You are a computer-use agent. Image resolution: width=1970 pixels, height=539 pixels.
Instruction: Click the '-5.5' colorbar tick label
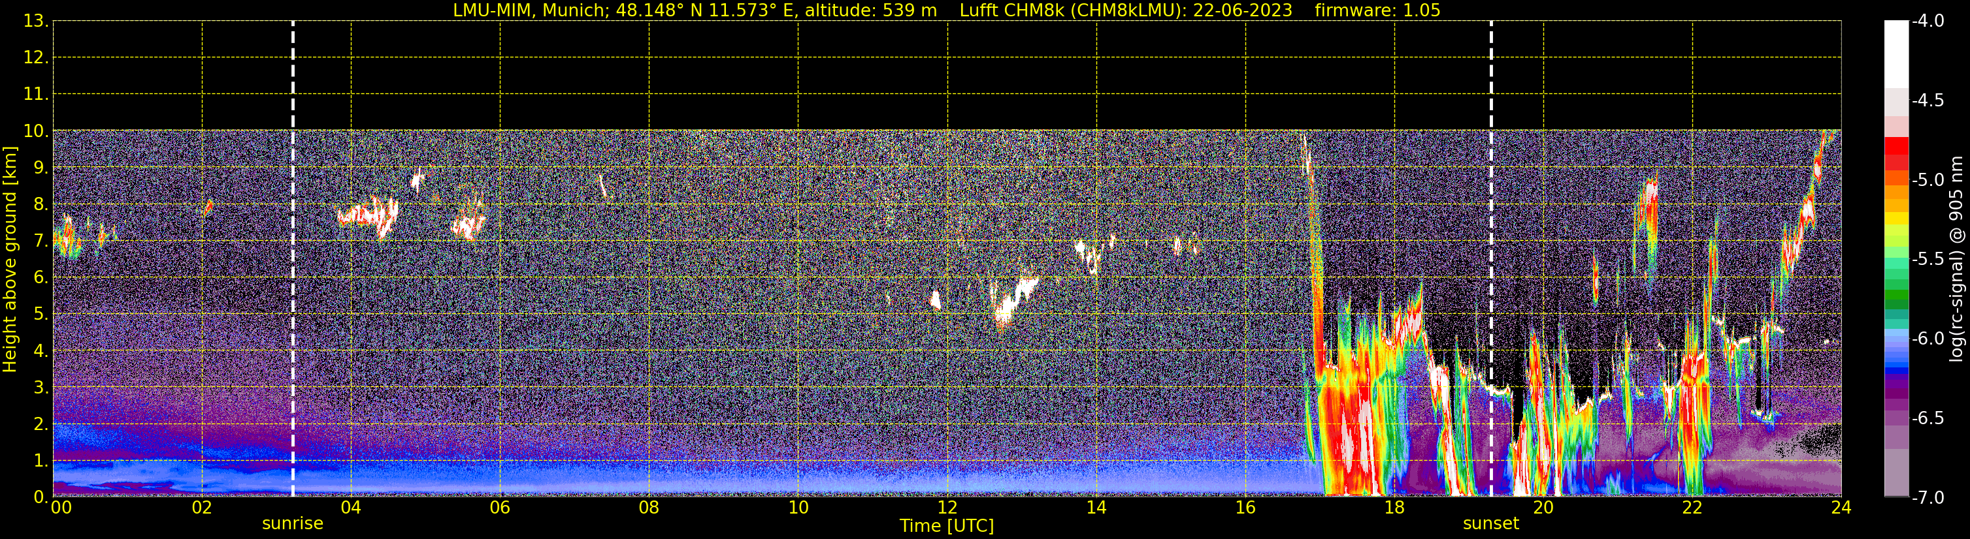pos(1927,259)
